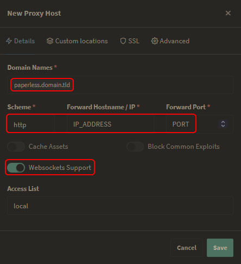Click the Domain Names label
This screenshot has width=241, height=264.
pos(30,68)
